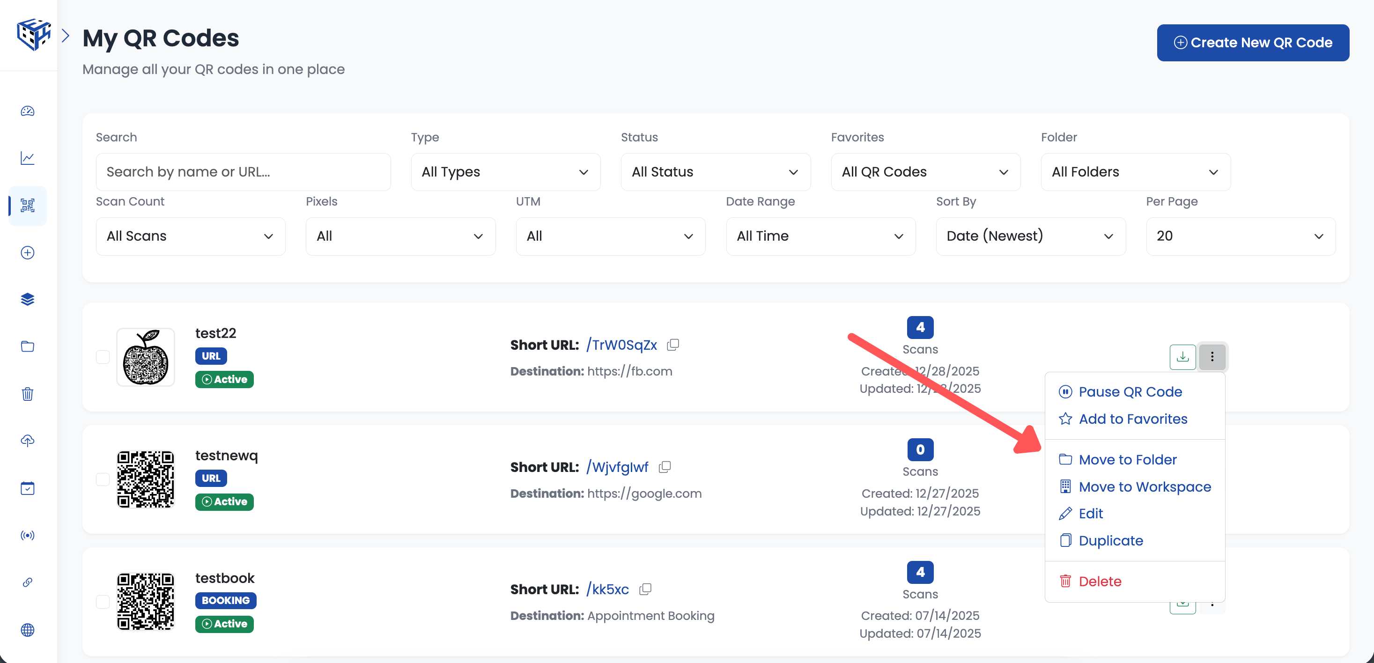Click the 4 Scans badge for testbook
The image size is (1374, 663).
tap(920, 572)
